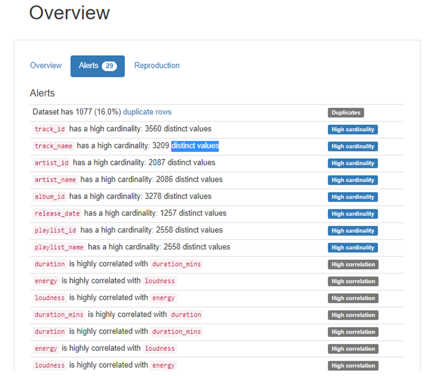Select the Alerts tab showing 29 alerts

click(x=97, y=66)
